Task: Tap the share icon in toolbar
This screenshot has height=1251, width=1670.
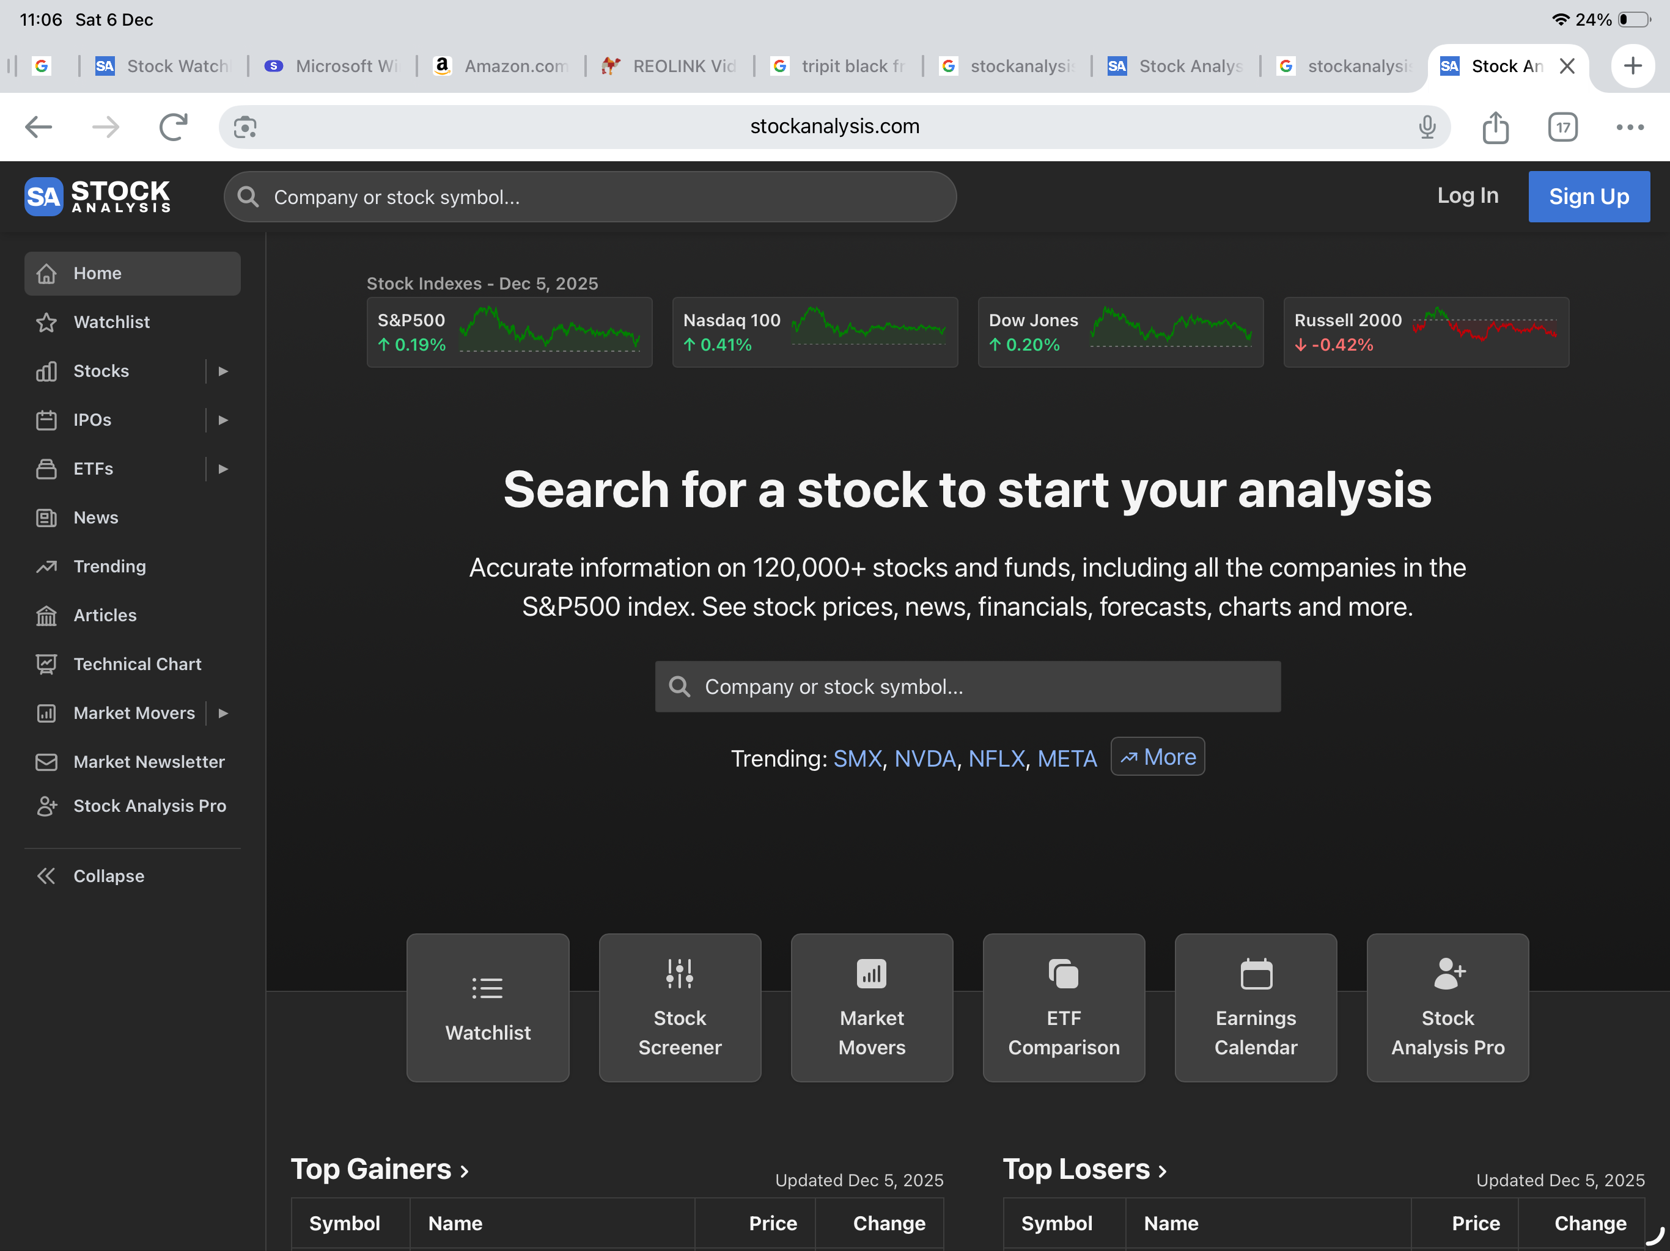Action: click(1495, 127)
